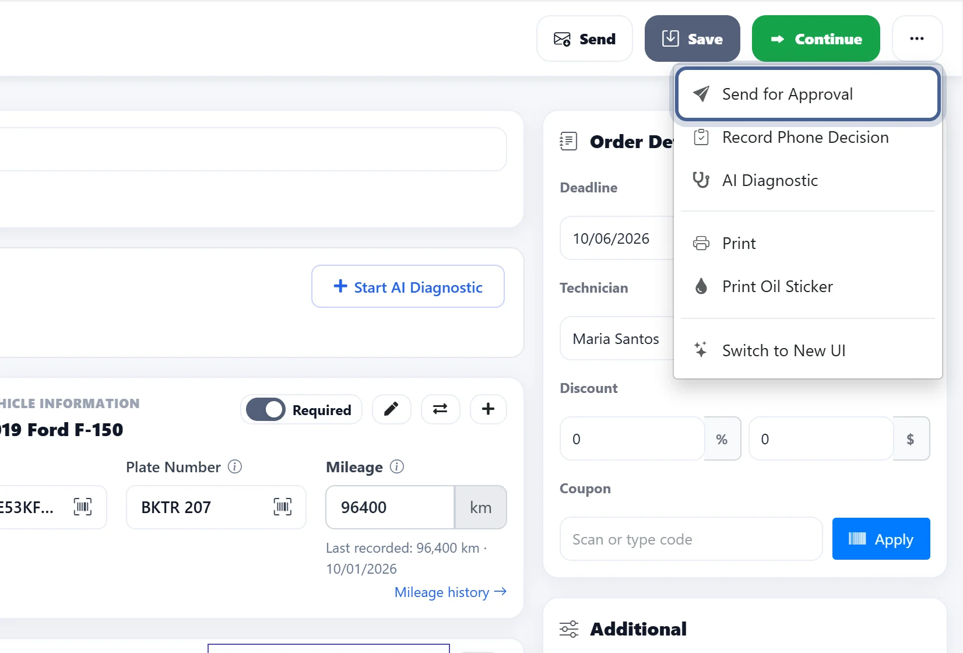Click the Send button
Viewport: 963px width, 653px height.
point(585,38)
